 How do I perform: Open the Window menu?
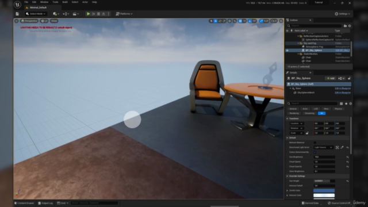coord(44,2)
